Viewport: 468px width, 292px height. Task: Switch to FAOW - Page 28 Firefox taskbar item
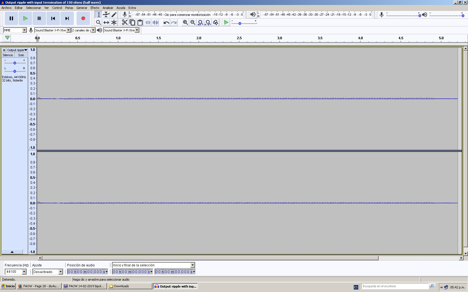click(x=39, y=286)
